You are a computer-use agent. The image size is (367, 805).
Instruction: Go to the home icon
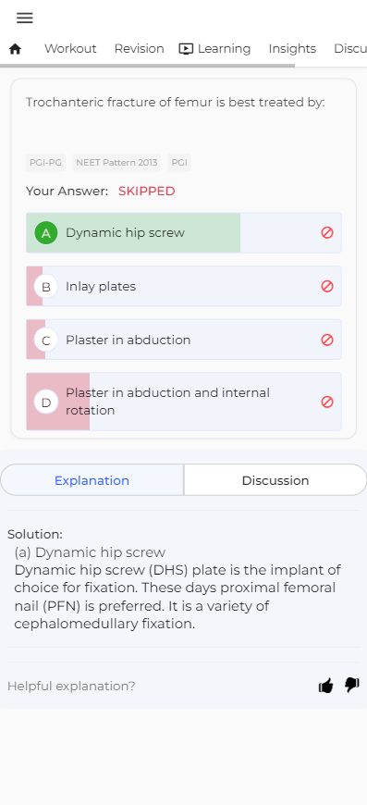click(x=16, y=49)
